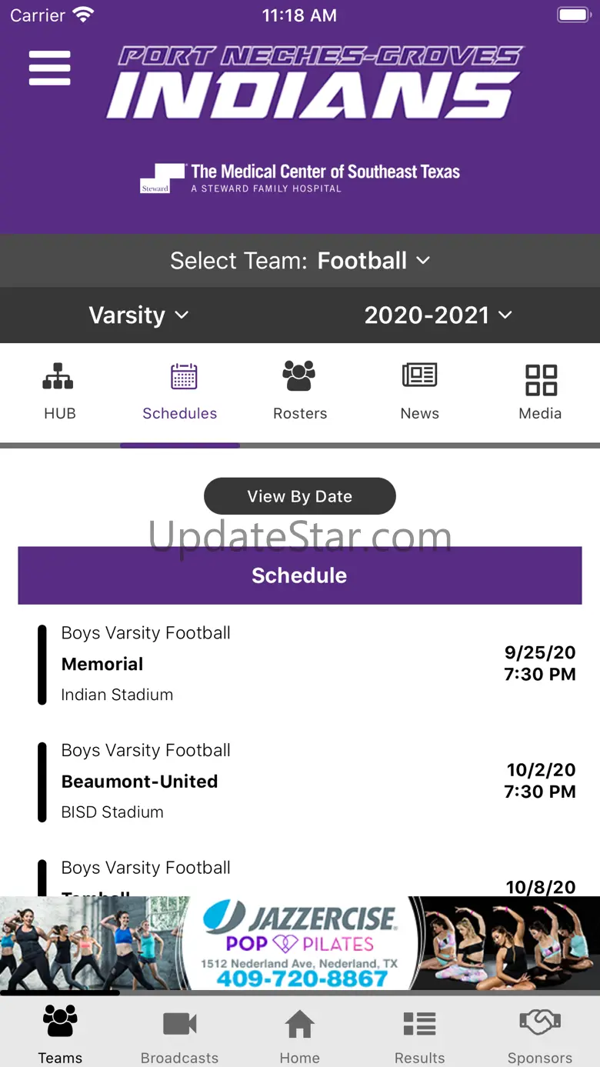Go to Home house icon
The height and width of the screenshot is (1067, 600).
point(299,1025)
